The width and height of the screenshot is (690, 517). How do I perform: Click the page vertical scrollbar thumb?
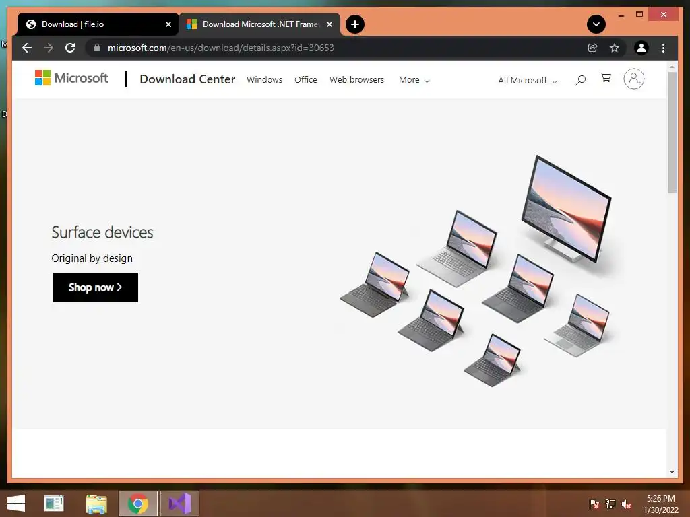click(x=672, y=132)
